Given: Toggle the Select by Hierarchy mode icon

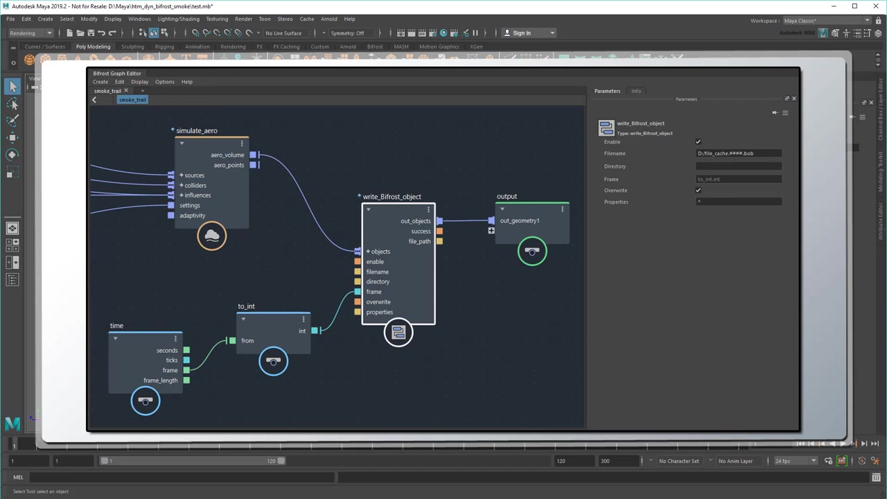Looking at the screenshot, I should (143, 33).
